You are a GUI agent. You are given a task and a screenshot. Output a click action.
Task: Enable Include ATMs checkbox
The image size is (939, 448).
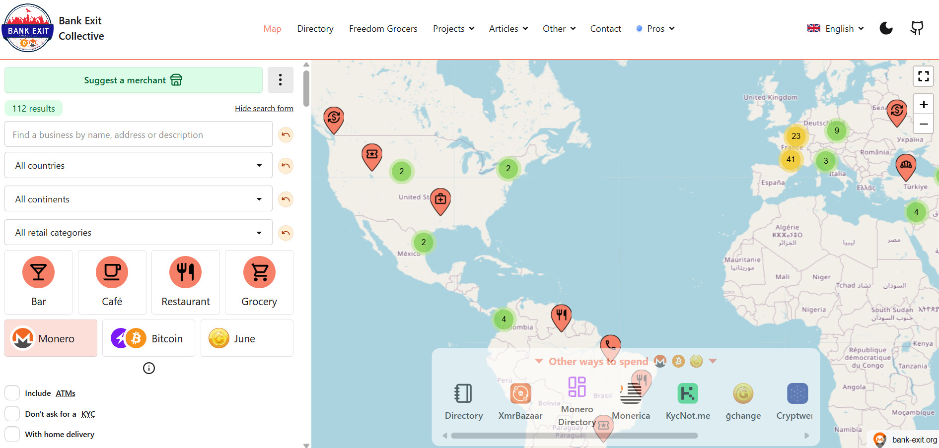(x=12, y=393)
